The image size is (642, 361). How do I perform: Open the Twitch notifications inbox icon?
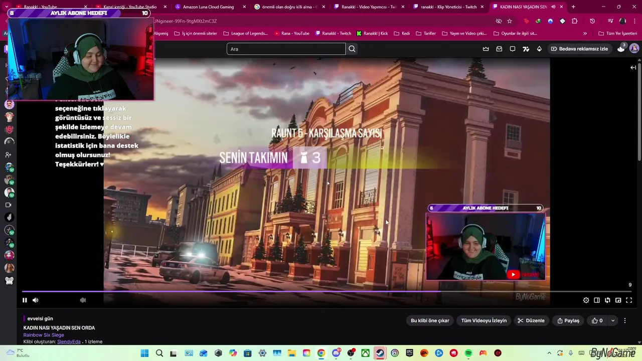click(499, 49)
